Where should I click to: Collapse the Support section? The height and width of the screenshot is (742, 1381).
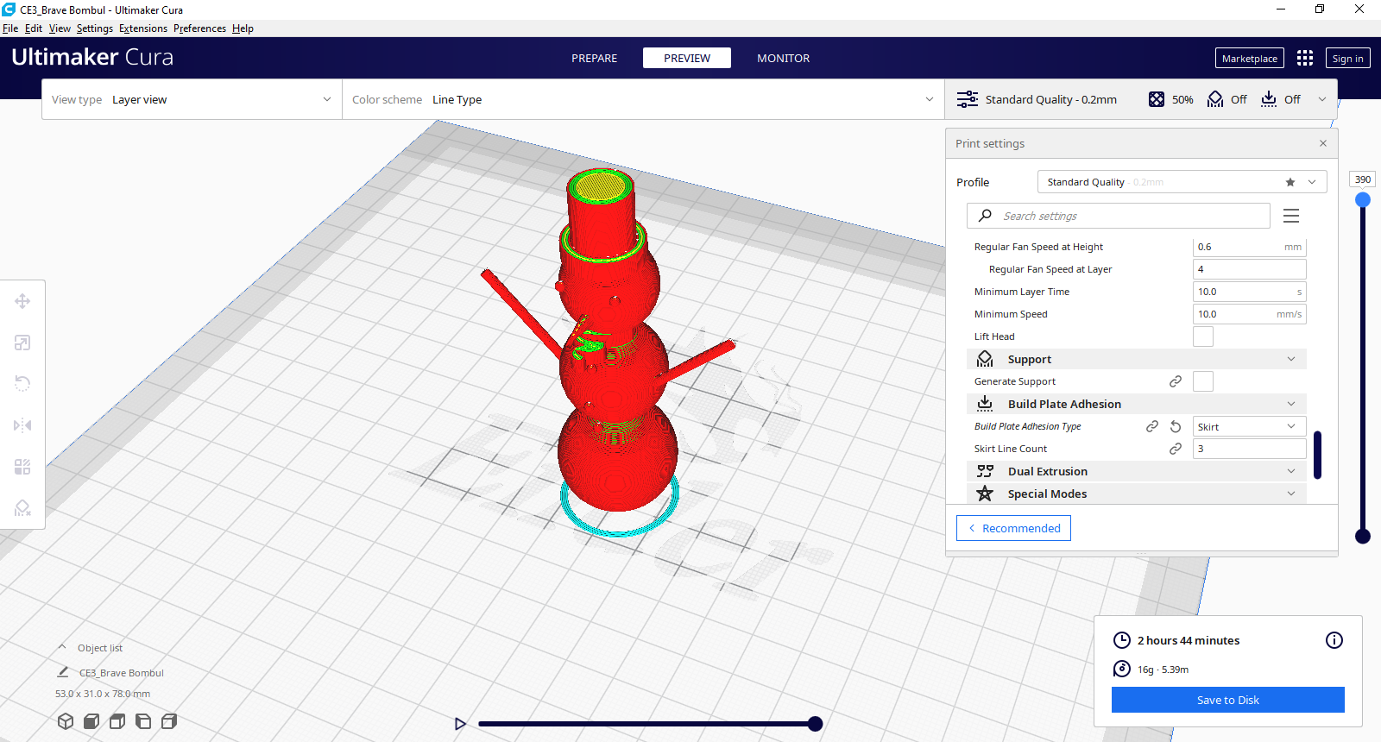click(1137, 359)
